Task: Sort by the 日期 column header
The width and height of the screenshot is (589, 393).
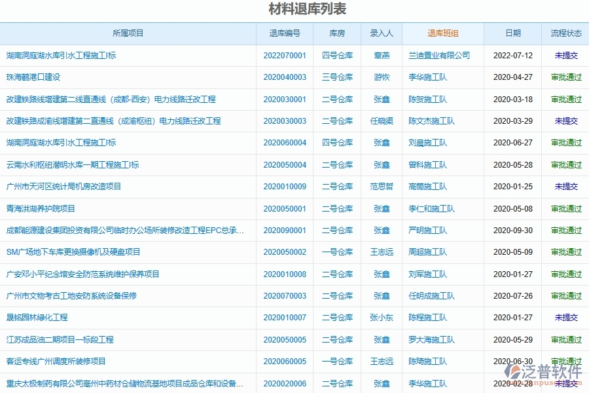Action: tap(513, 33)
